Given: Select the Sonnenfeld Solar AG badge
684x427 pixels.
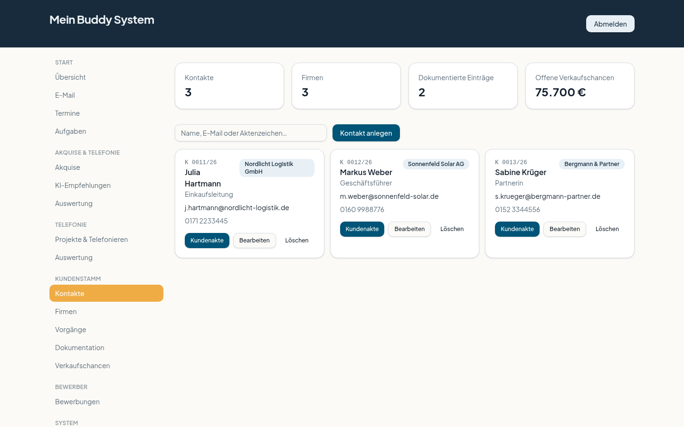Looking at the screenshot, I should tap(436, 164).
